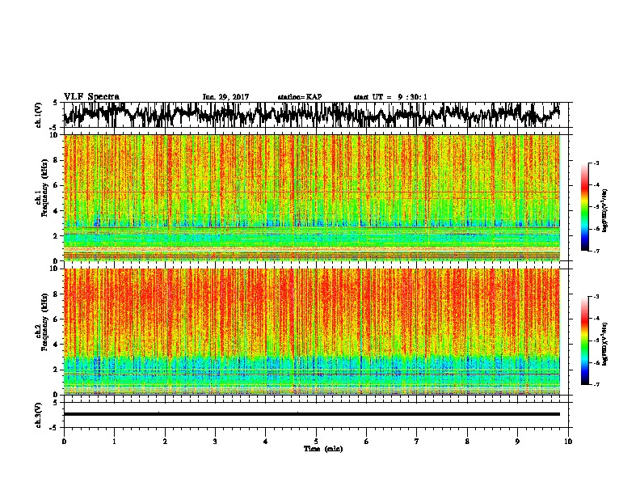Image resolution: width=640 pixels, height=495 pixels.
Task: Click the "start UT = 9:30:1" text
Action: [390, 97]
